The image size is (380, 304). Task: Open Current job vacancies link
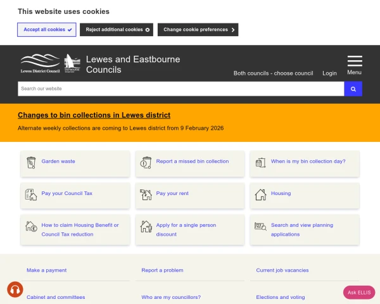click(282, 270)
